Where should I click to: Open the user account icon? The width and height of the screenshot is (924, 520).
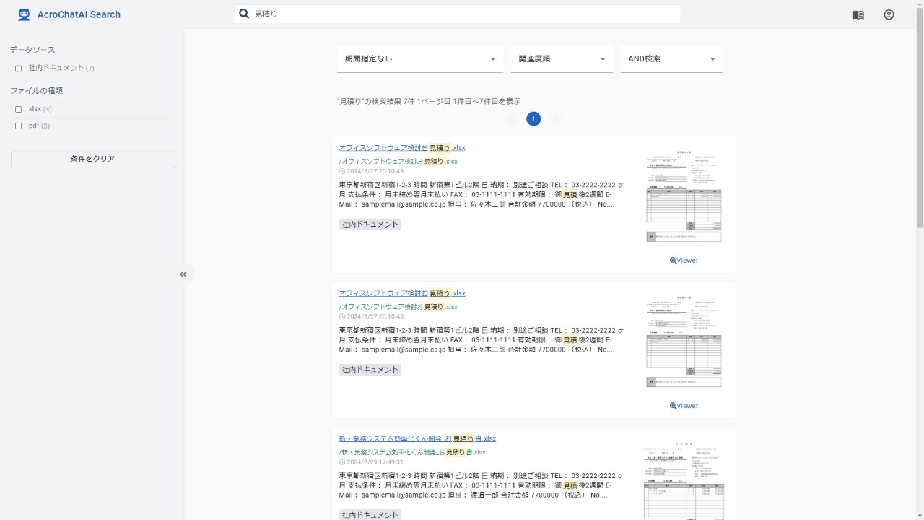(889, 14)
